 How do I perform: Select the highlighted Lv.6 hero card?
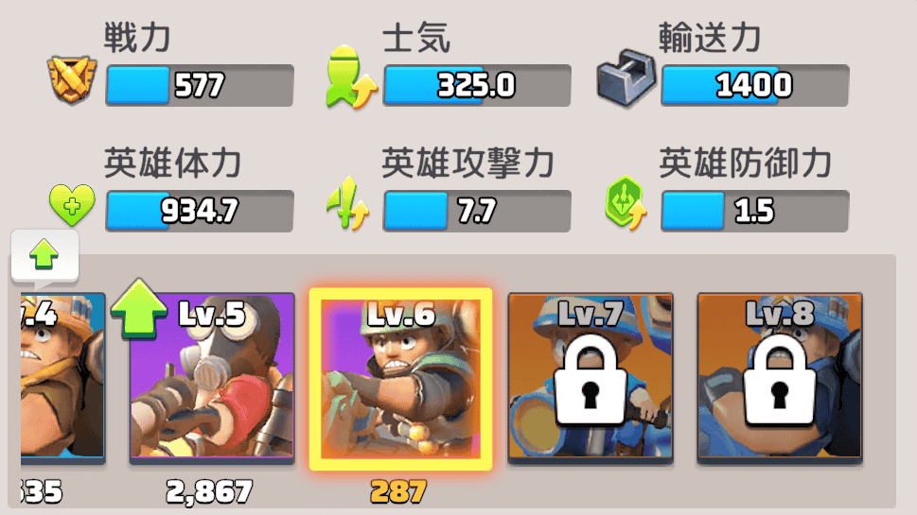click(400, 379)
